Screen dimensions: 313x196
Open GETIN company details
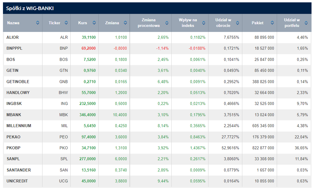coord(12,70)
